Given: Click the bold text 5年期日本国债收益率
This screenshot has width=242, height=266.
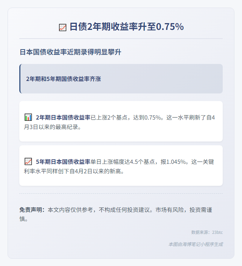Looking at the screenshot, I should pyautogui.click(x=63, y=162).
